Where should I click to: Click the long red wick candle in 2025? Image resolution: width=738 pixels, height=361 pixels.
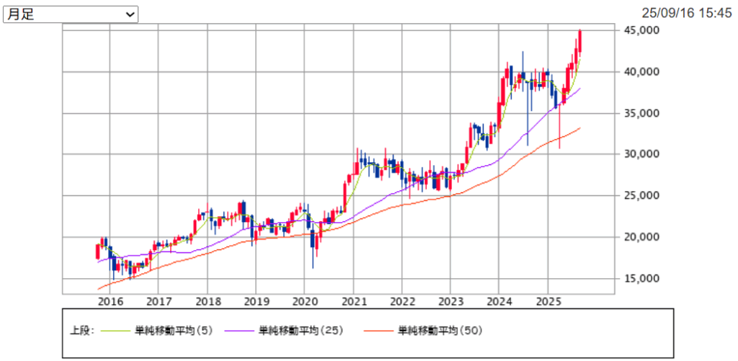pos(560,126)
